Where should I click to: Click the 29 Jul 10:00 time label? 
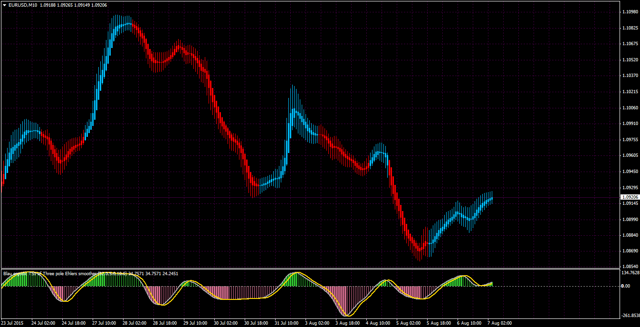pyautogui.click(x=195, y=323)
